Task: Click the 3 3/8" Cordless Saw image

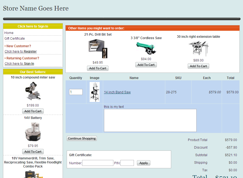Action: pos(146,48)
